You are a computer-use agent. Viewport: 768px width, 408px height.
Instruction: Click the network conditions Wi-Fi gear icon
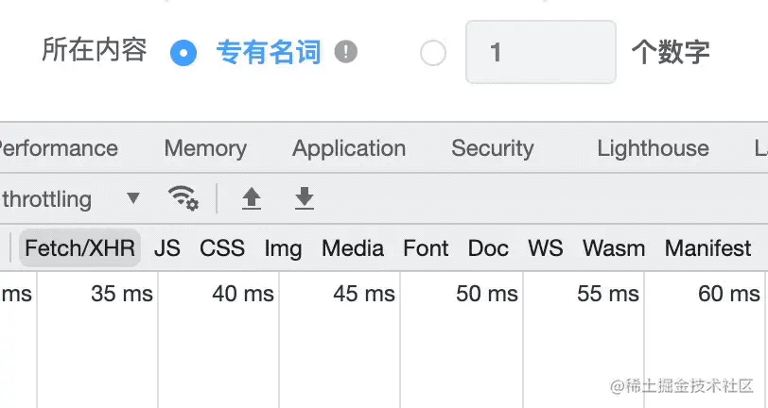tap(183, 198)
